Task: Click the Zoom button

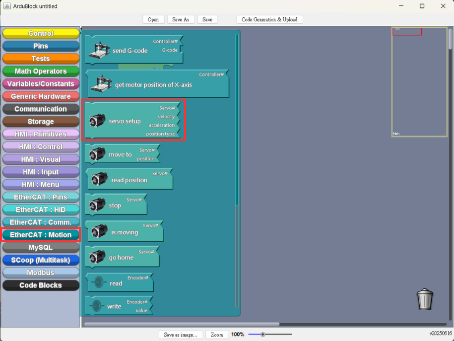Action: [x=217, y=335]
